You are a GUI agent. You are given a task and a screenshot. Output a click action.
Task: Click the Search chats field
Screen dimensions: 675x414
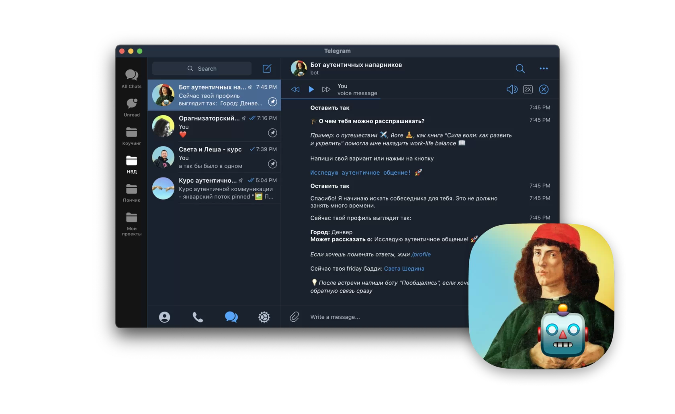point(202,69)
